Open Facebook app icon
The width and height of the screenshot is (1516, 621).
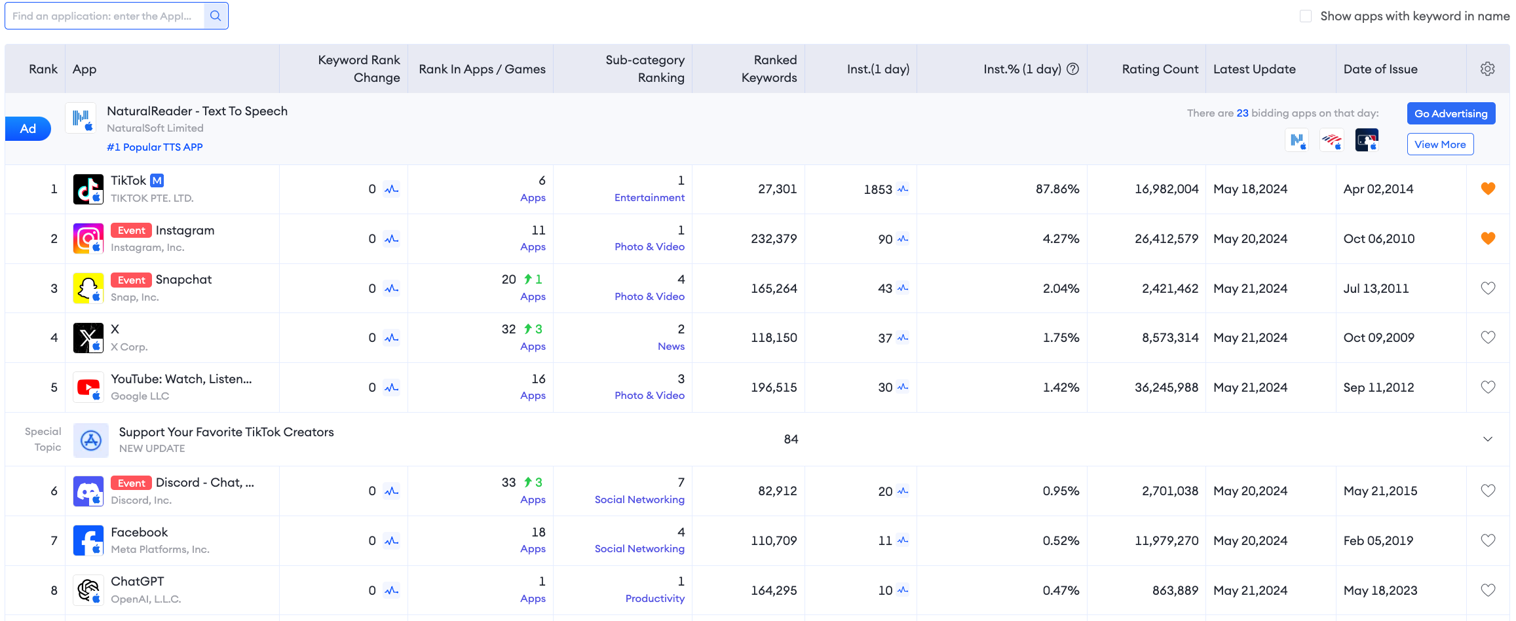click(x=88, y=540)
